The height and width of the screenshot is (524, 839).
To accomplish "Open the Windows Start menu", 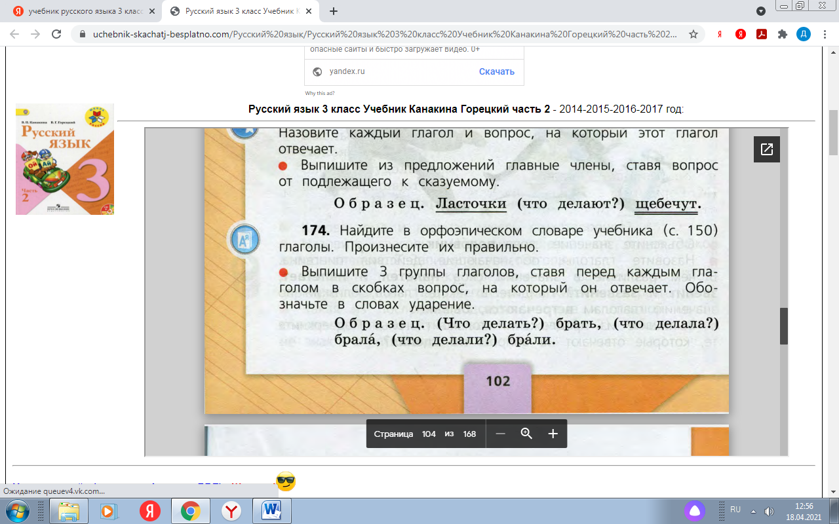I will [18, 510].
